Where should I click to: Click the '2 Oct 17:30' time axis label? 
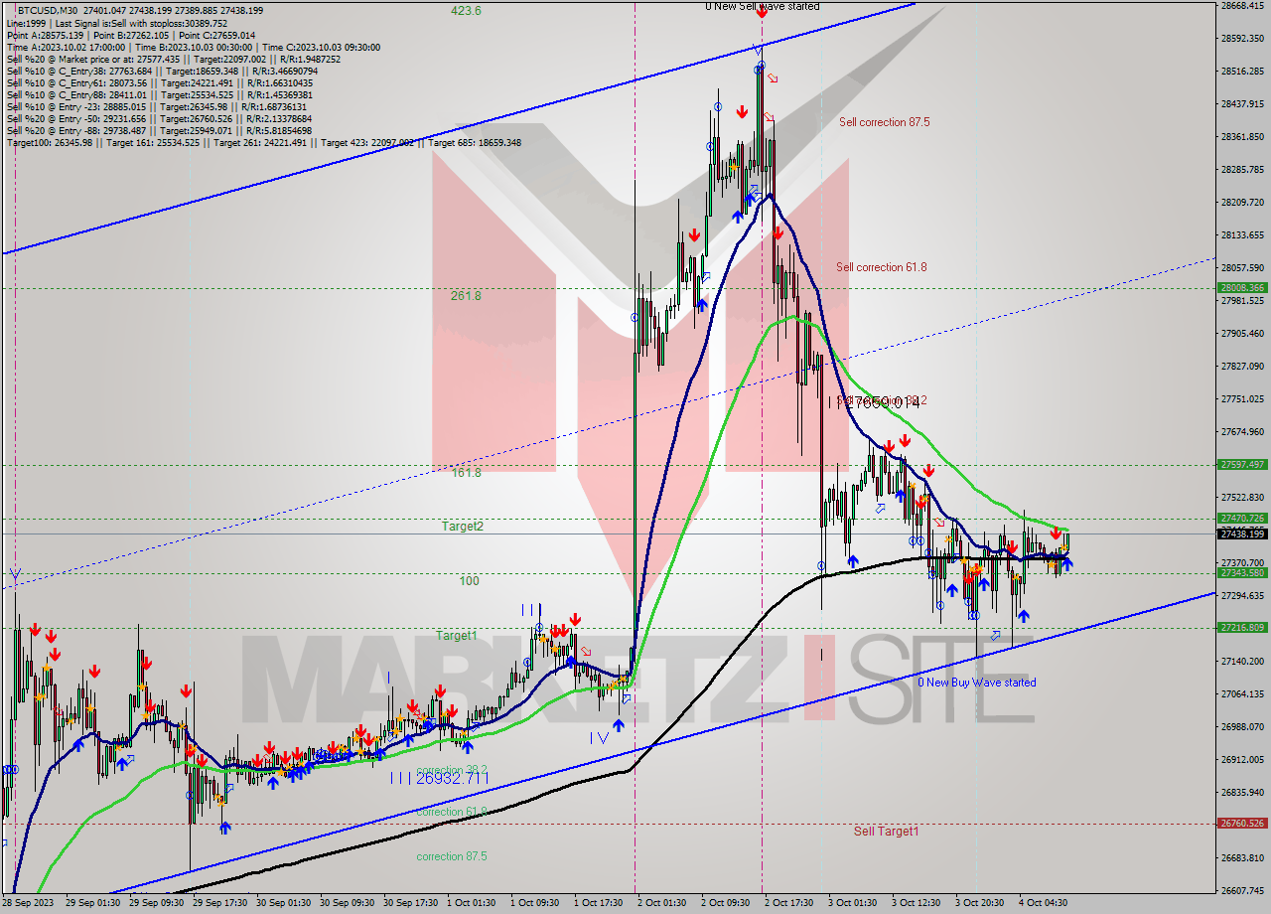pos(789,903)
